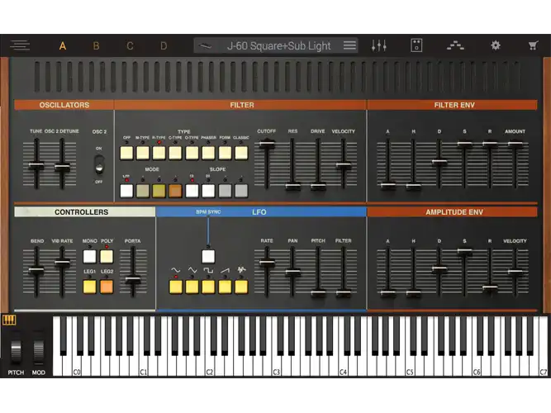The image size is (551, 413).
Task: Open the arpeggiator steps icon
Action: [455, 45]
